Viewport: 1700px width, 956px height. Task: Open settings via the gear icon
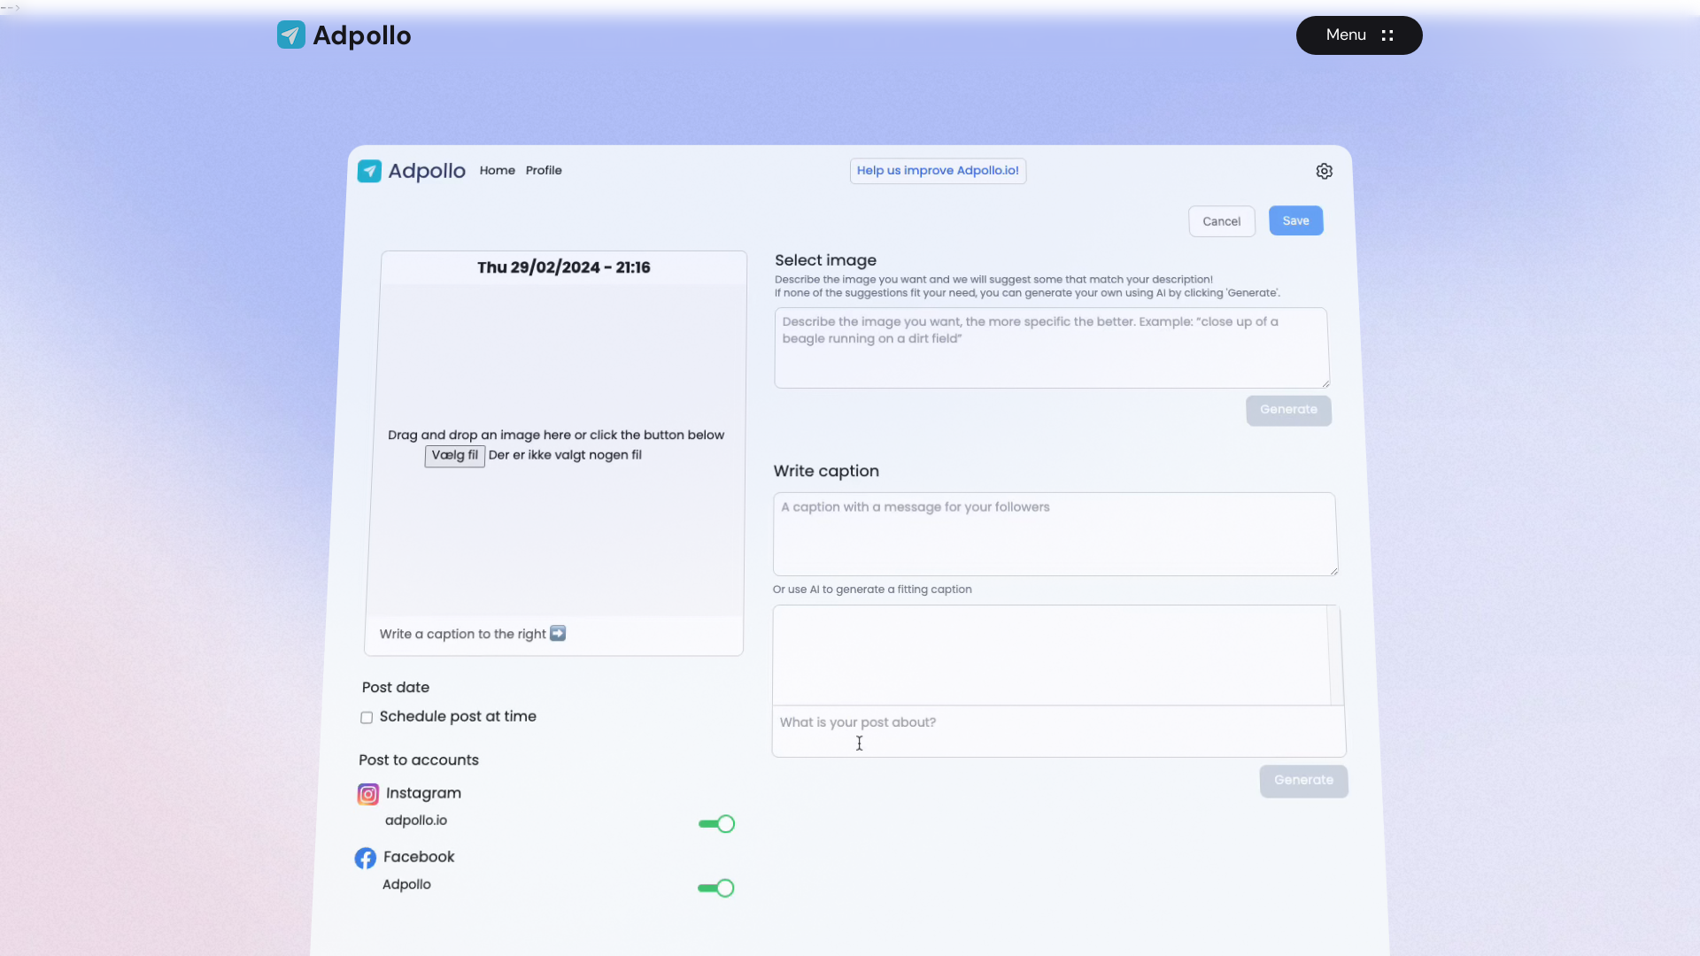pos(1324,171)
